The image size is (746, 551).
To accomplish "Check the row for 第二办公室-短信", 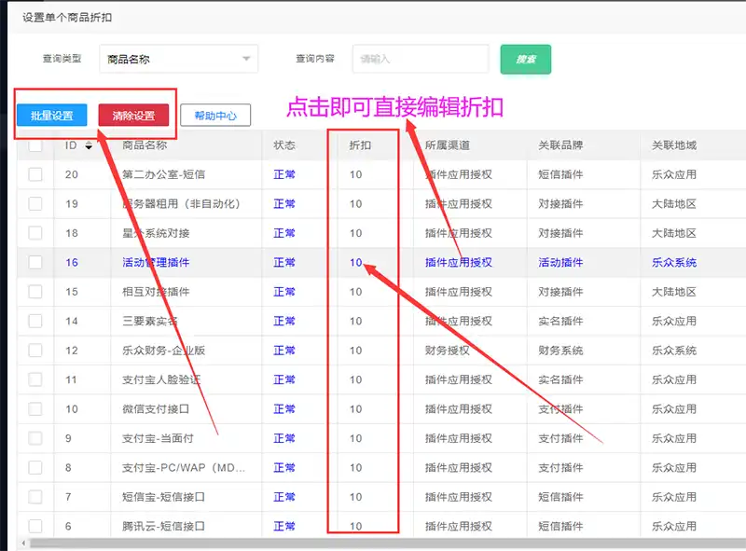I will (x=35, y=174).
